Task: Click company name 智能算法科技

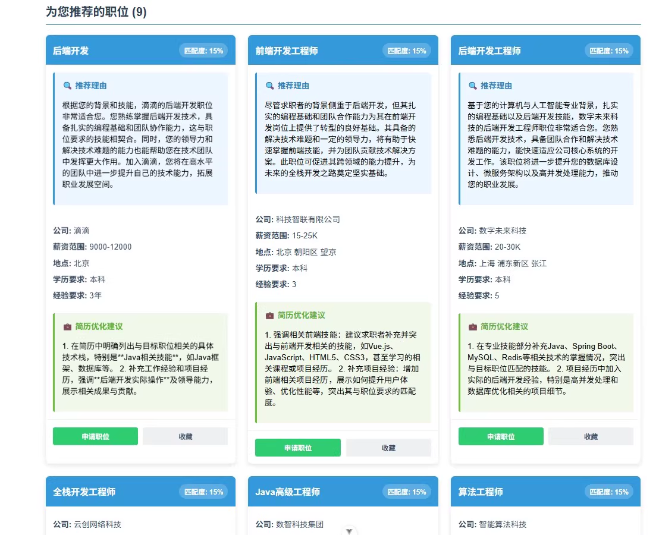Action: pyautogui.click(x=503, y=524)
